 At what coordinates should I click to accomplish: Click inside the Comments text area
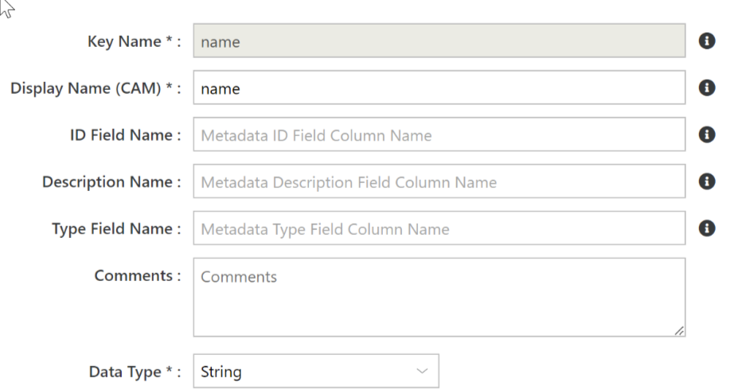click(x=439, y=298)
